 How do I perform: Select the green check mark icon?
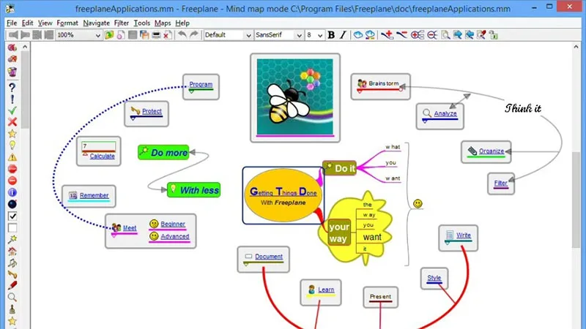12,110
